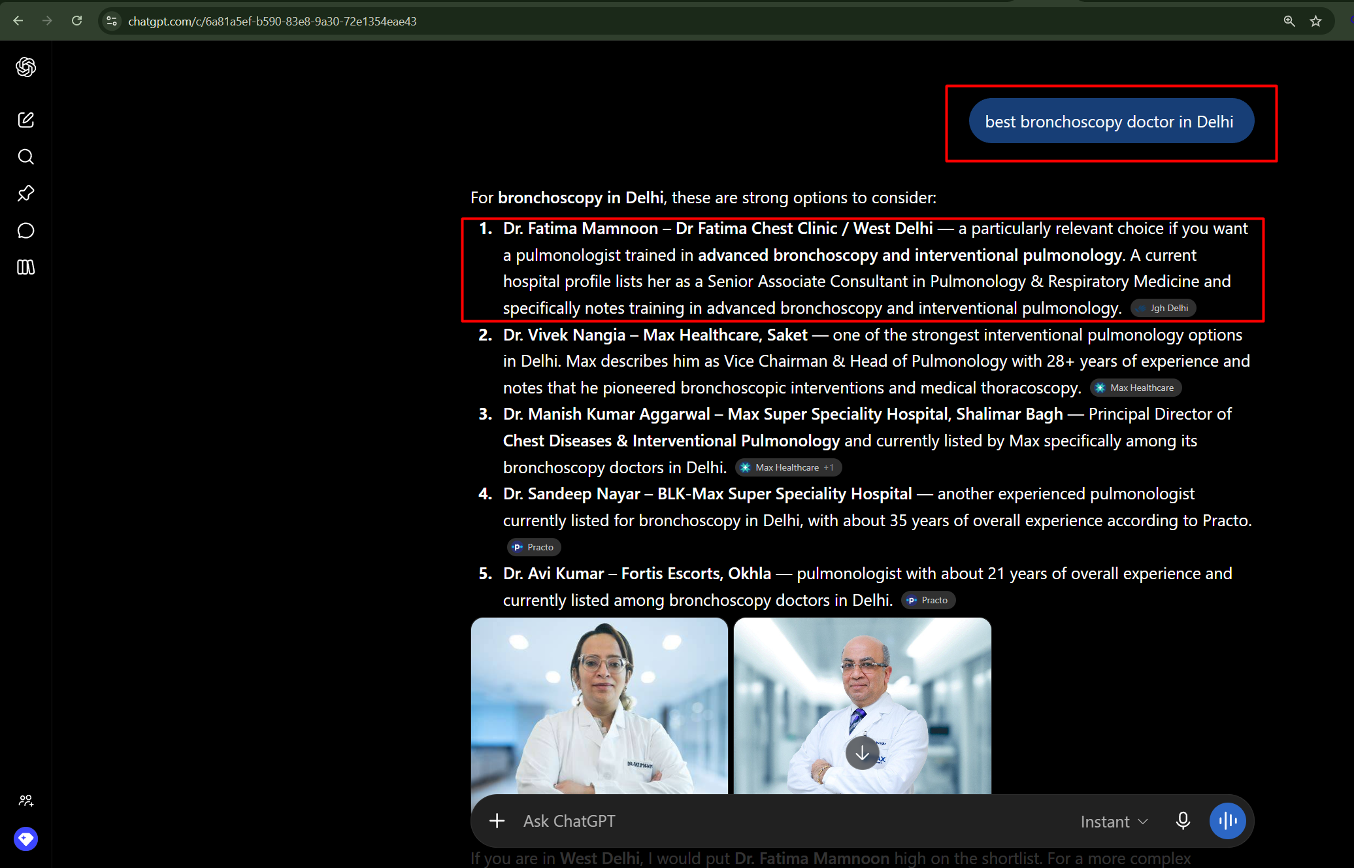Open the Max Healthcare +1 source chip
Image resolution: width=1354 pixels, height=868 pixels.
788,467
